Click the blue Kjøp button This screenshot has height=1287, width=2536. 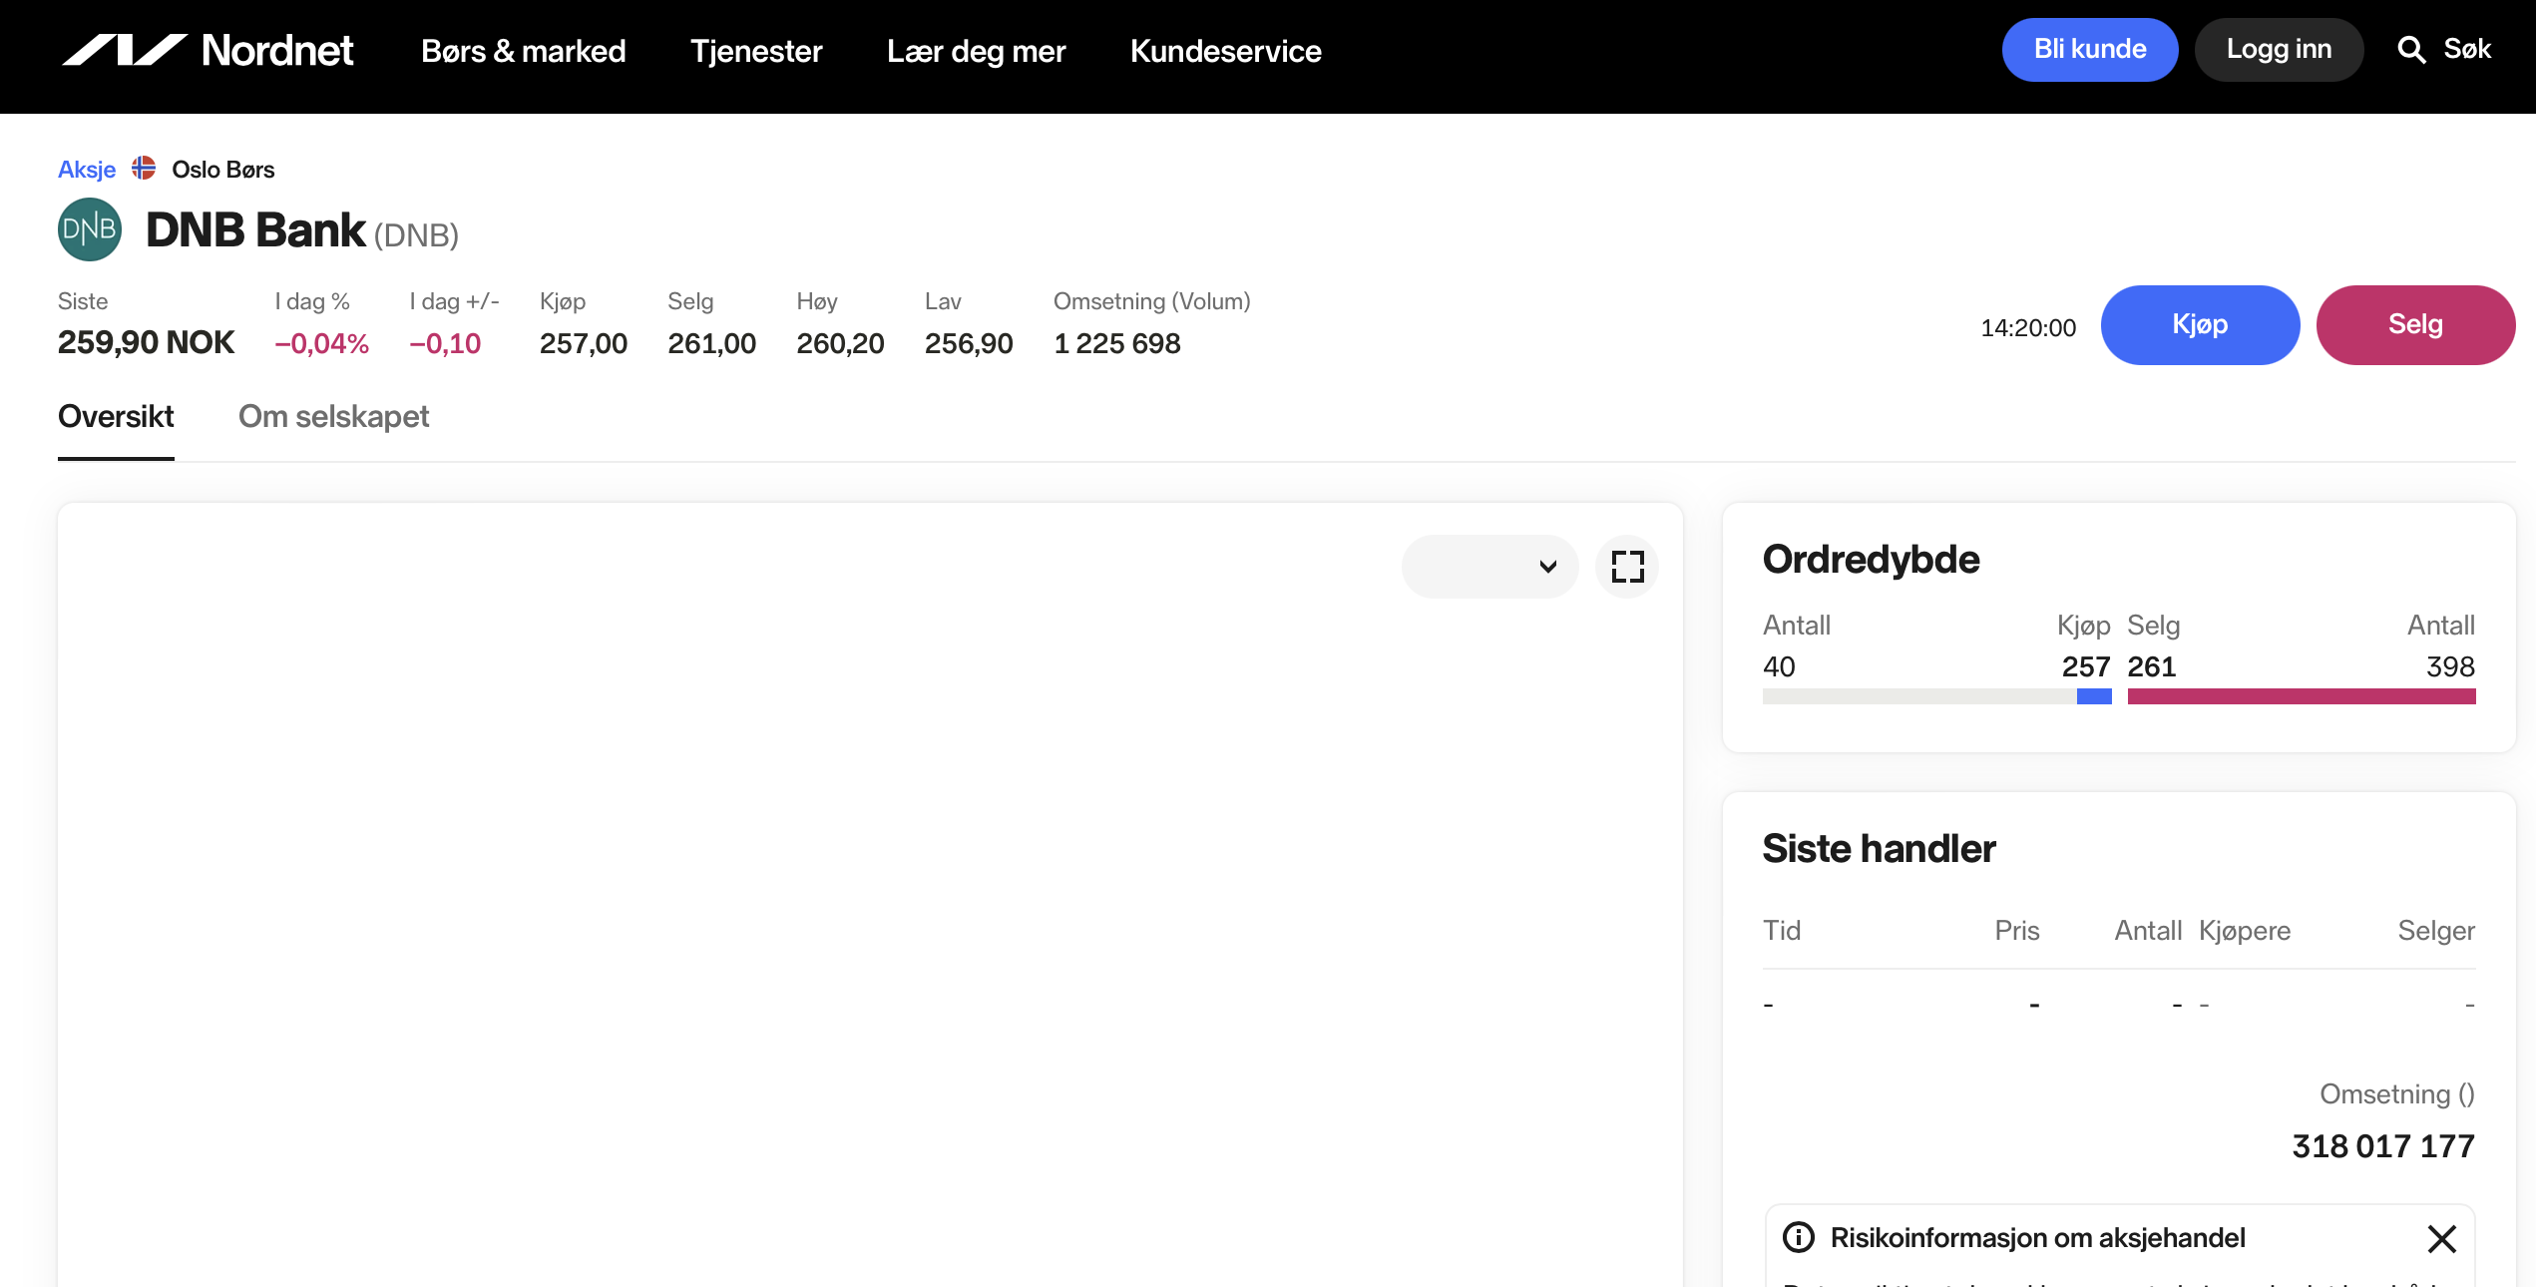2200,324
